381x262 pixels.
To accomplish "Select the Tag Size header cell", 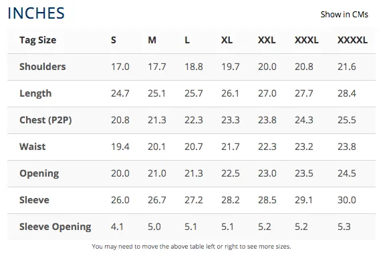I will 37,40.
